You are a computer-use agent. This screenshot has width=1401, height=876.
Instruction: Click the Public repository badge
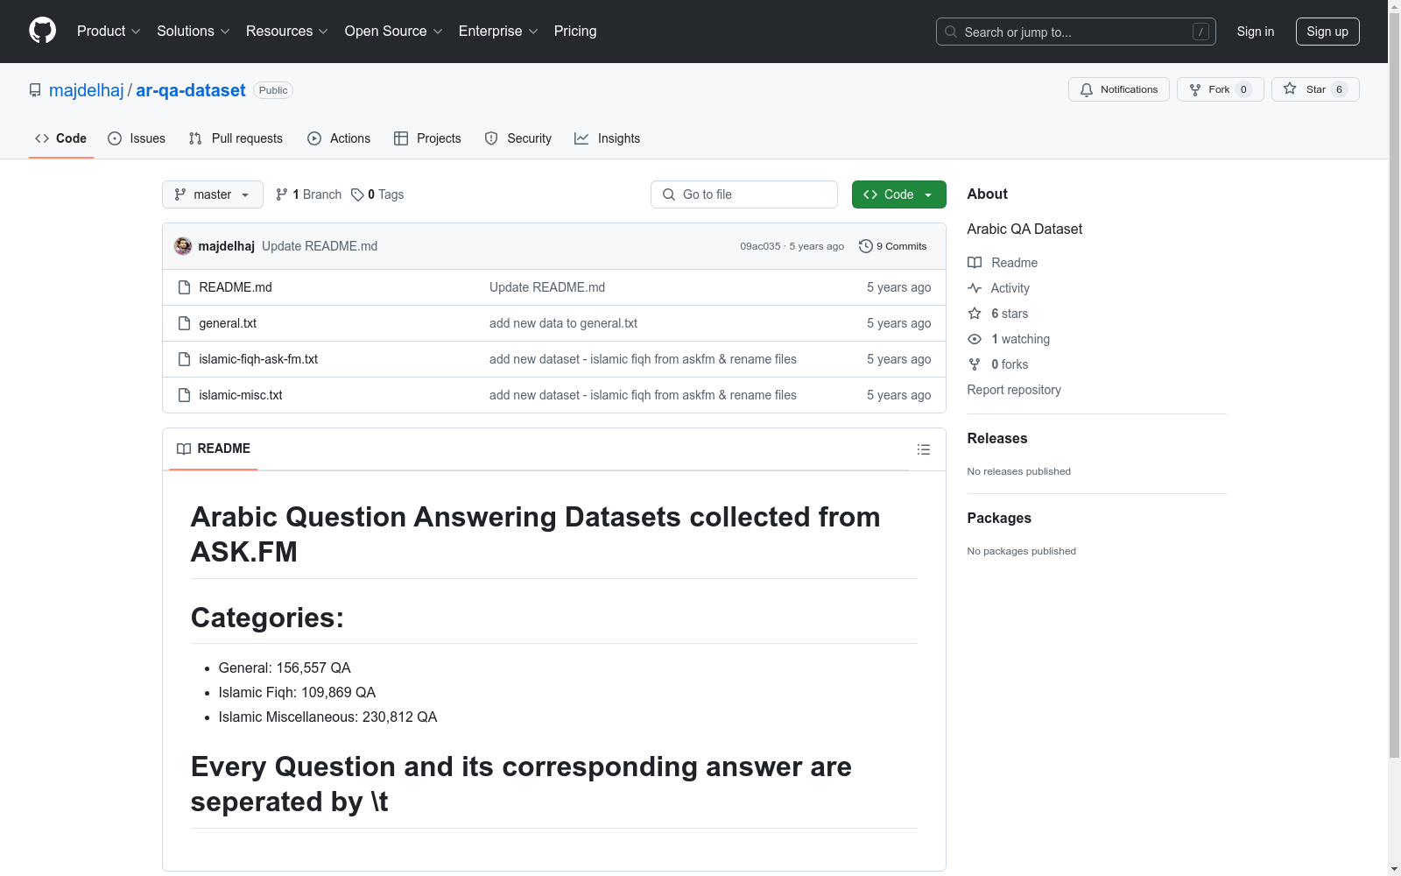coord(273,90)
